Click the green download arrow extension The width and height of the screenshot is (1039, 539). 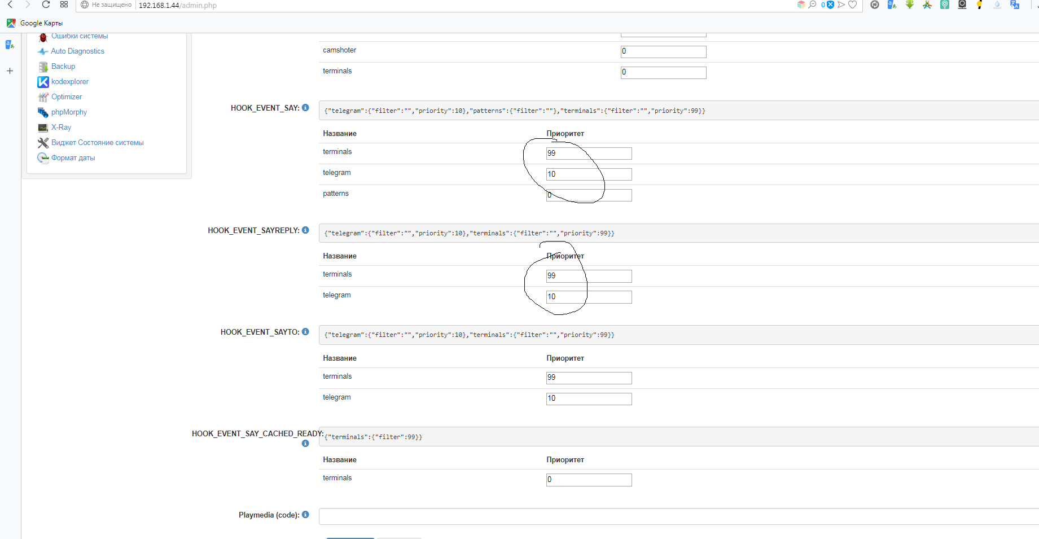pos(910,5)
